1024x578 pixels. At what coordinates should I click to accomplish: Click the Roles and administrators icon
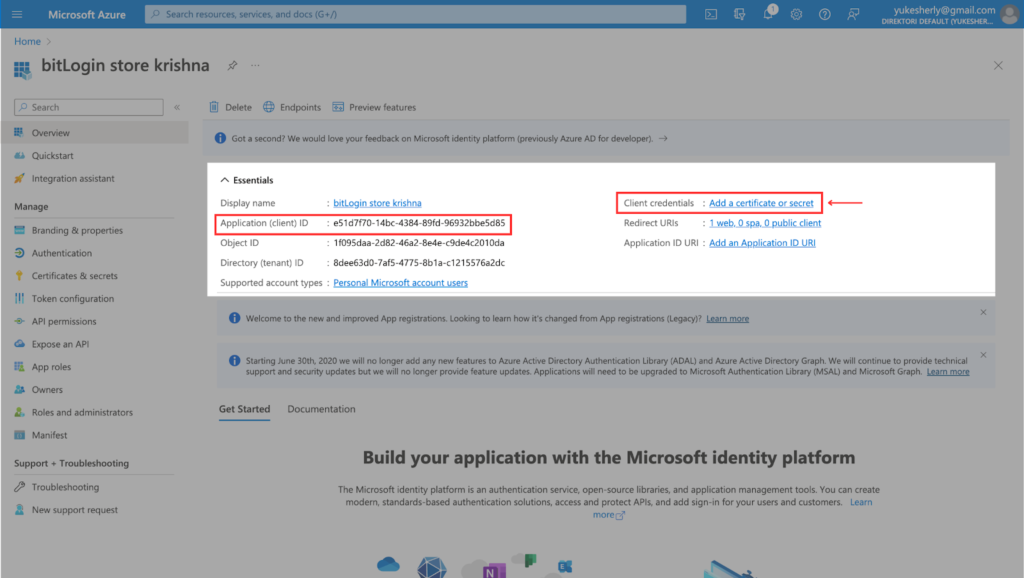pos(20,412)
